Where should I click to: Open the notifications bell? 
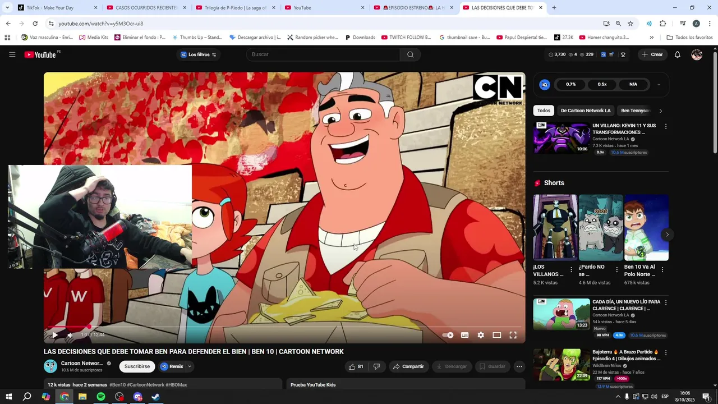coord(677,54)
